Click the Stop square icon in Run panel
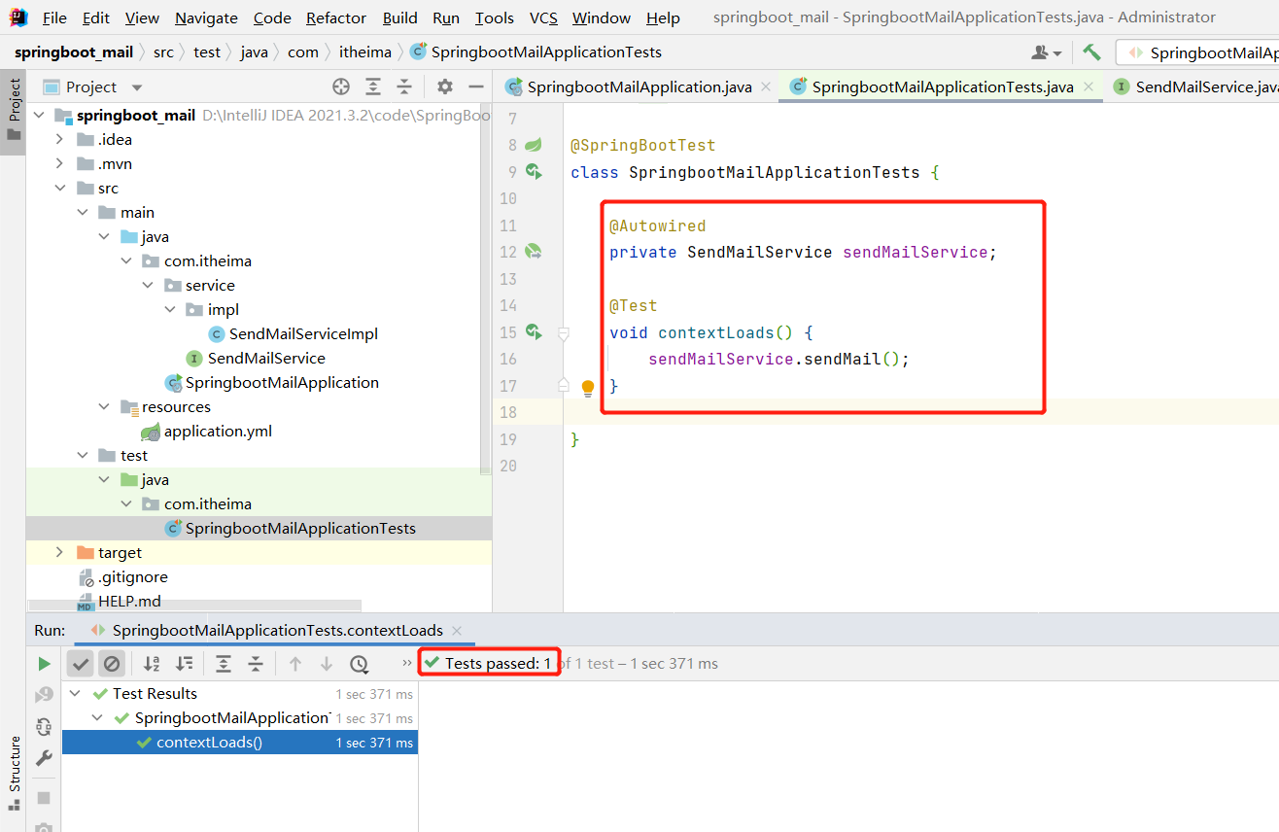1279x832 pixels. click(x=44, y=798)
